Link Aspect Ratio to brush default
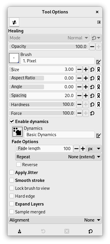The width and height of the screenshot is (110, 244). 98,78
